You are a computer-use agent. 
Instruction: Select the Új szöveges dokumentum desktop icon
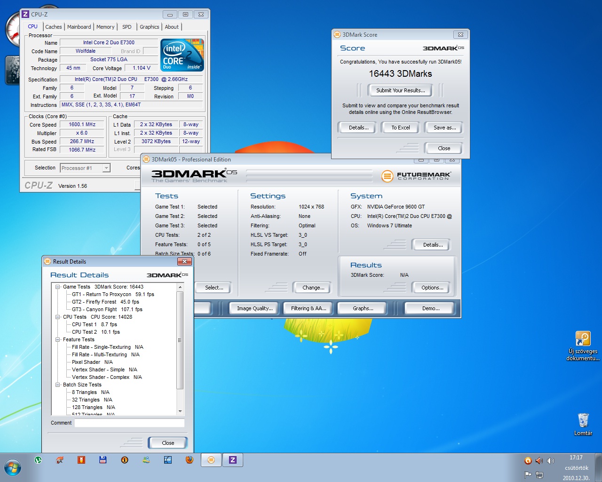coord(583,346)
